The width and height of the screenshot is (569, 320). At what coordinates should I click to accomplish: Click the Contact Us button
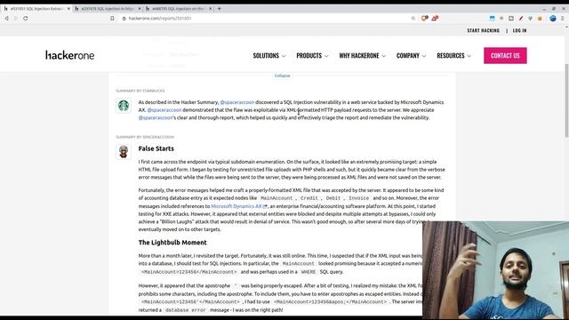(505, 55)
